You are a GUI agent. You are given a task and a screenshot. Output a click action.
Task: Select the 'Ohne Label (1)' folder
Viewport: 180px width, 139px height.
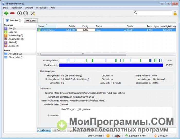[16, 57]
